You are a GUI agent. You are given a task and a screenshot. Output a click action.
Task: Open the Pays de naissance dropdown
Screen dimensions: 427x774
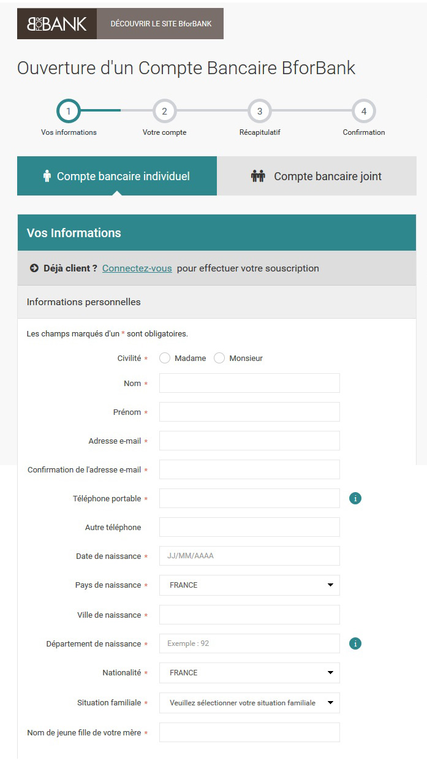(249, 585)
